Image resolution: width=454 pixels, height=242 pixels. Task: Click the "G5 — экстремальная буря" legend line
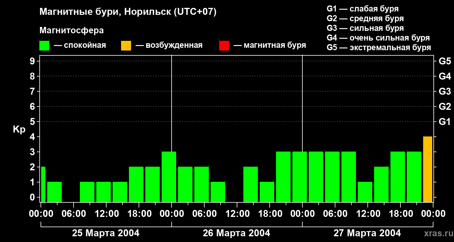tap(379, 47)
